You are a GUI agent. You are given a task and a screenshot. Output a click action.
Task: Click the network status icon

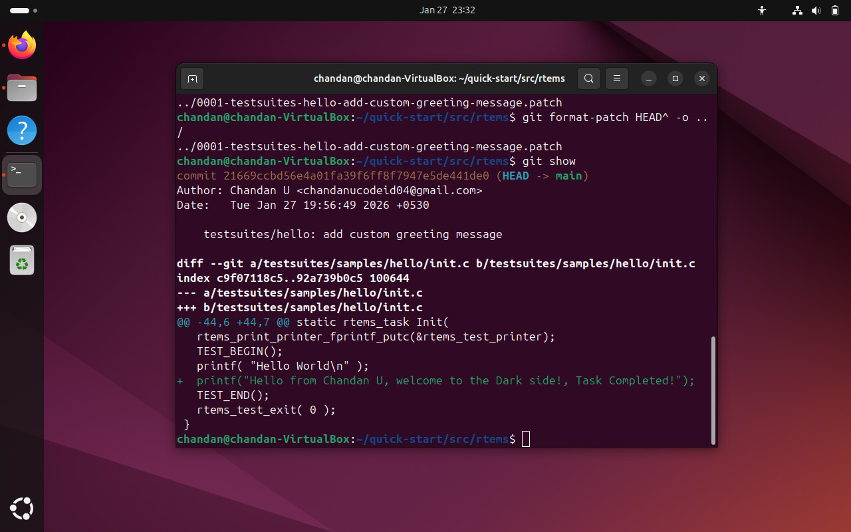pos(798,11)
